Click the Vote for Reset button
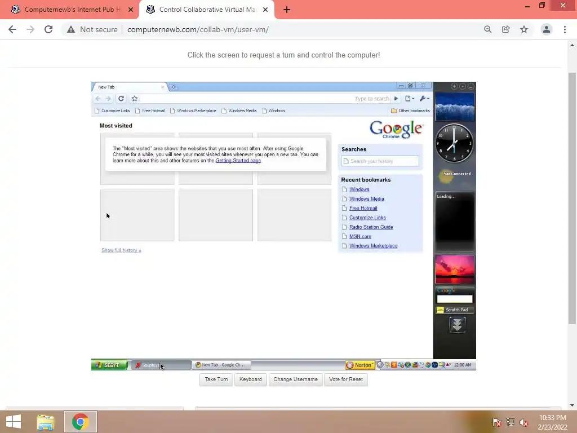This screenshot has width=577, height=433. [x=346, y=379]
